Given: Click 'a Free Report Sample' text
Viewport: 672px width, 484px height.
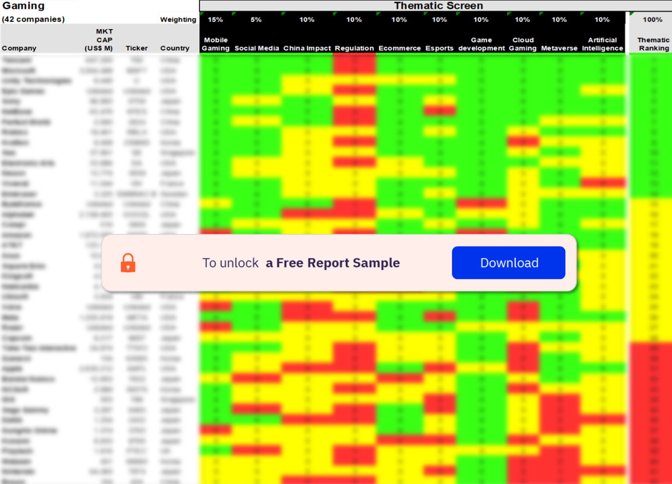Looking at the screenshot, I should (333, 263).
